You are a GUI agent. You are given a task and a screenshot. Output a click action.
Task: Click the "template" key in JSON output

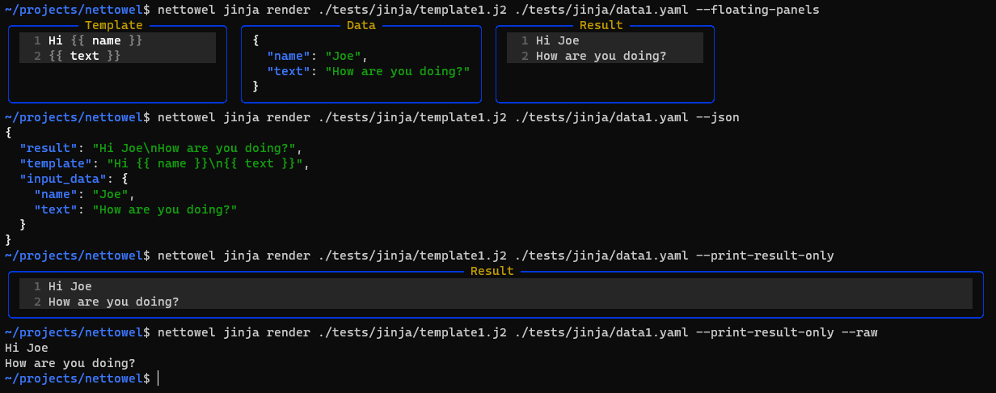[57, 163]
